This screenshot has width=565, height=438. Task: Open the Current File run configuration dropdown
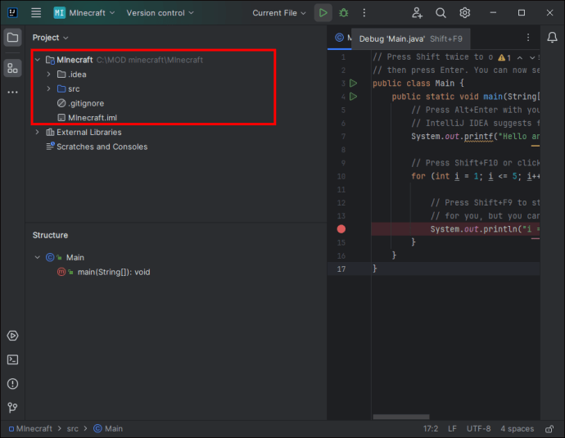278,13
